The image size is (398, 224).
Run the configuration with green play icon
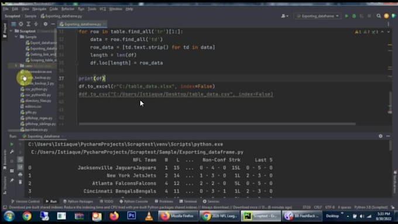tap(346, 16)
